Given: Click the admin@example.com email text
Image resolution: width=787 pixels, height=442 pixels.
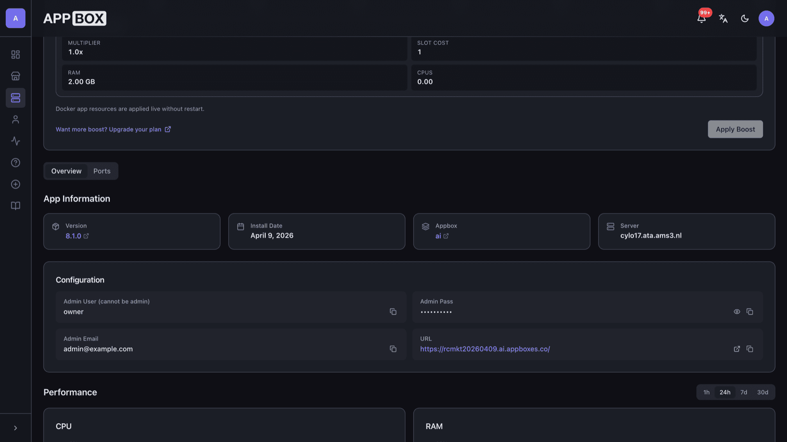Looking at the screenshot, I should [98, 349].
